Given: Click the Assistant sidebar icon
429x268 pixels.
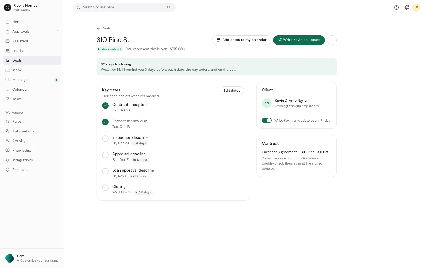Looking at the screenshot, I should pyautogui.click(x=8, y=41).
